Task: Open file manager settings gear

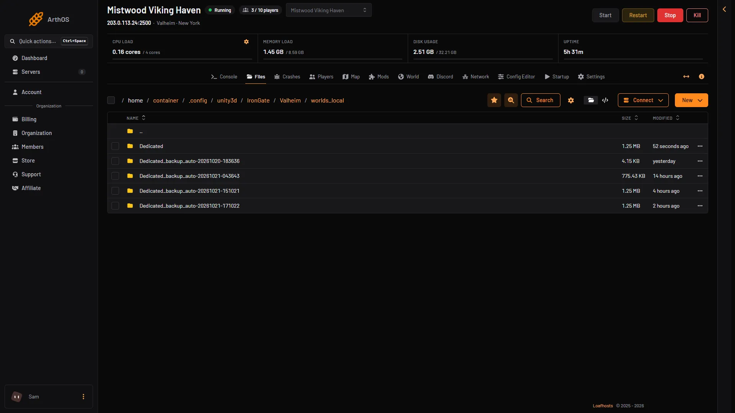Action: (571, 100)
